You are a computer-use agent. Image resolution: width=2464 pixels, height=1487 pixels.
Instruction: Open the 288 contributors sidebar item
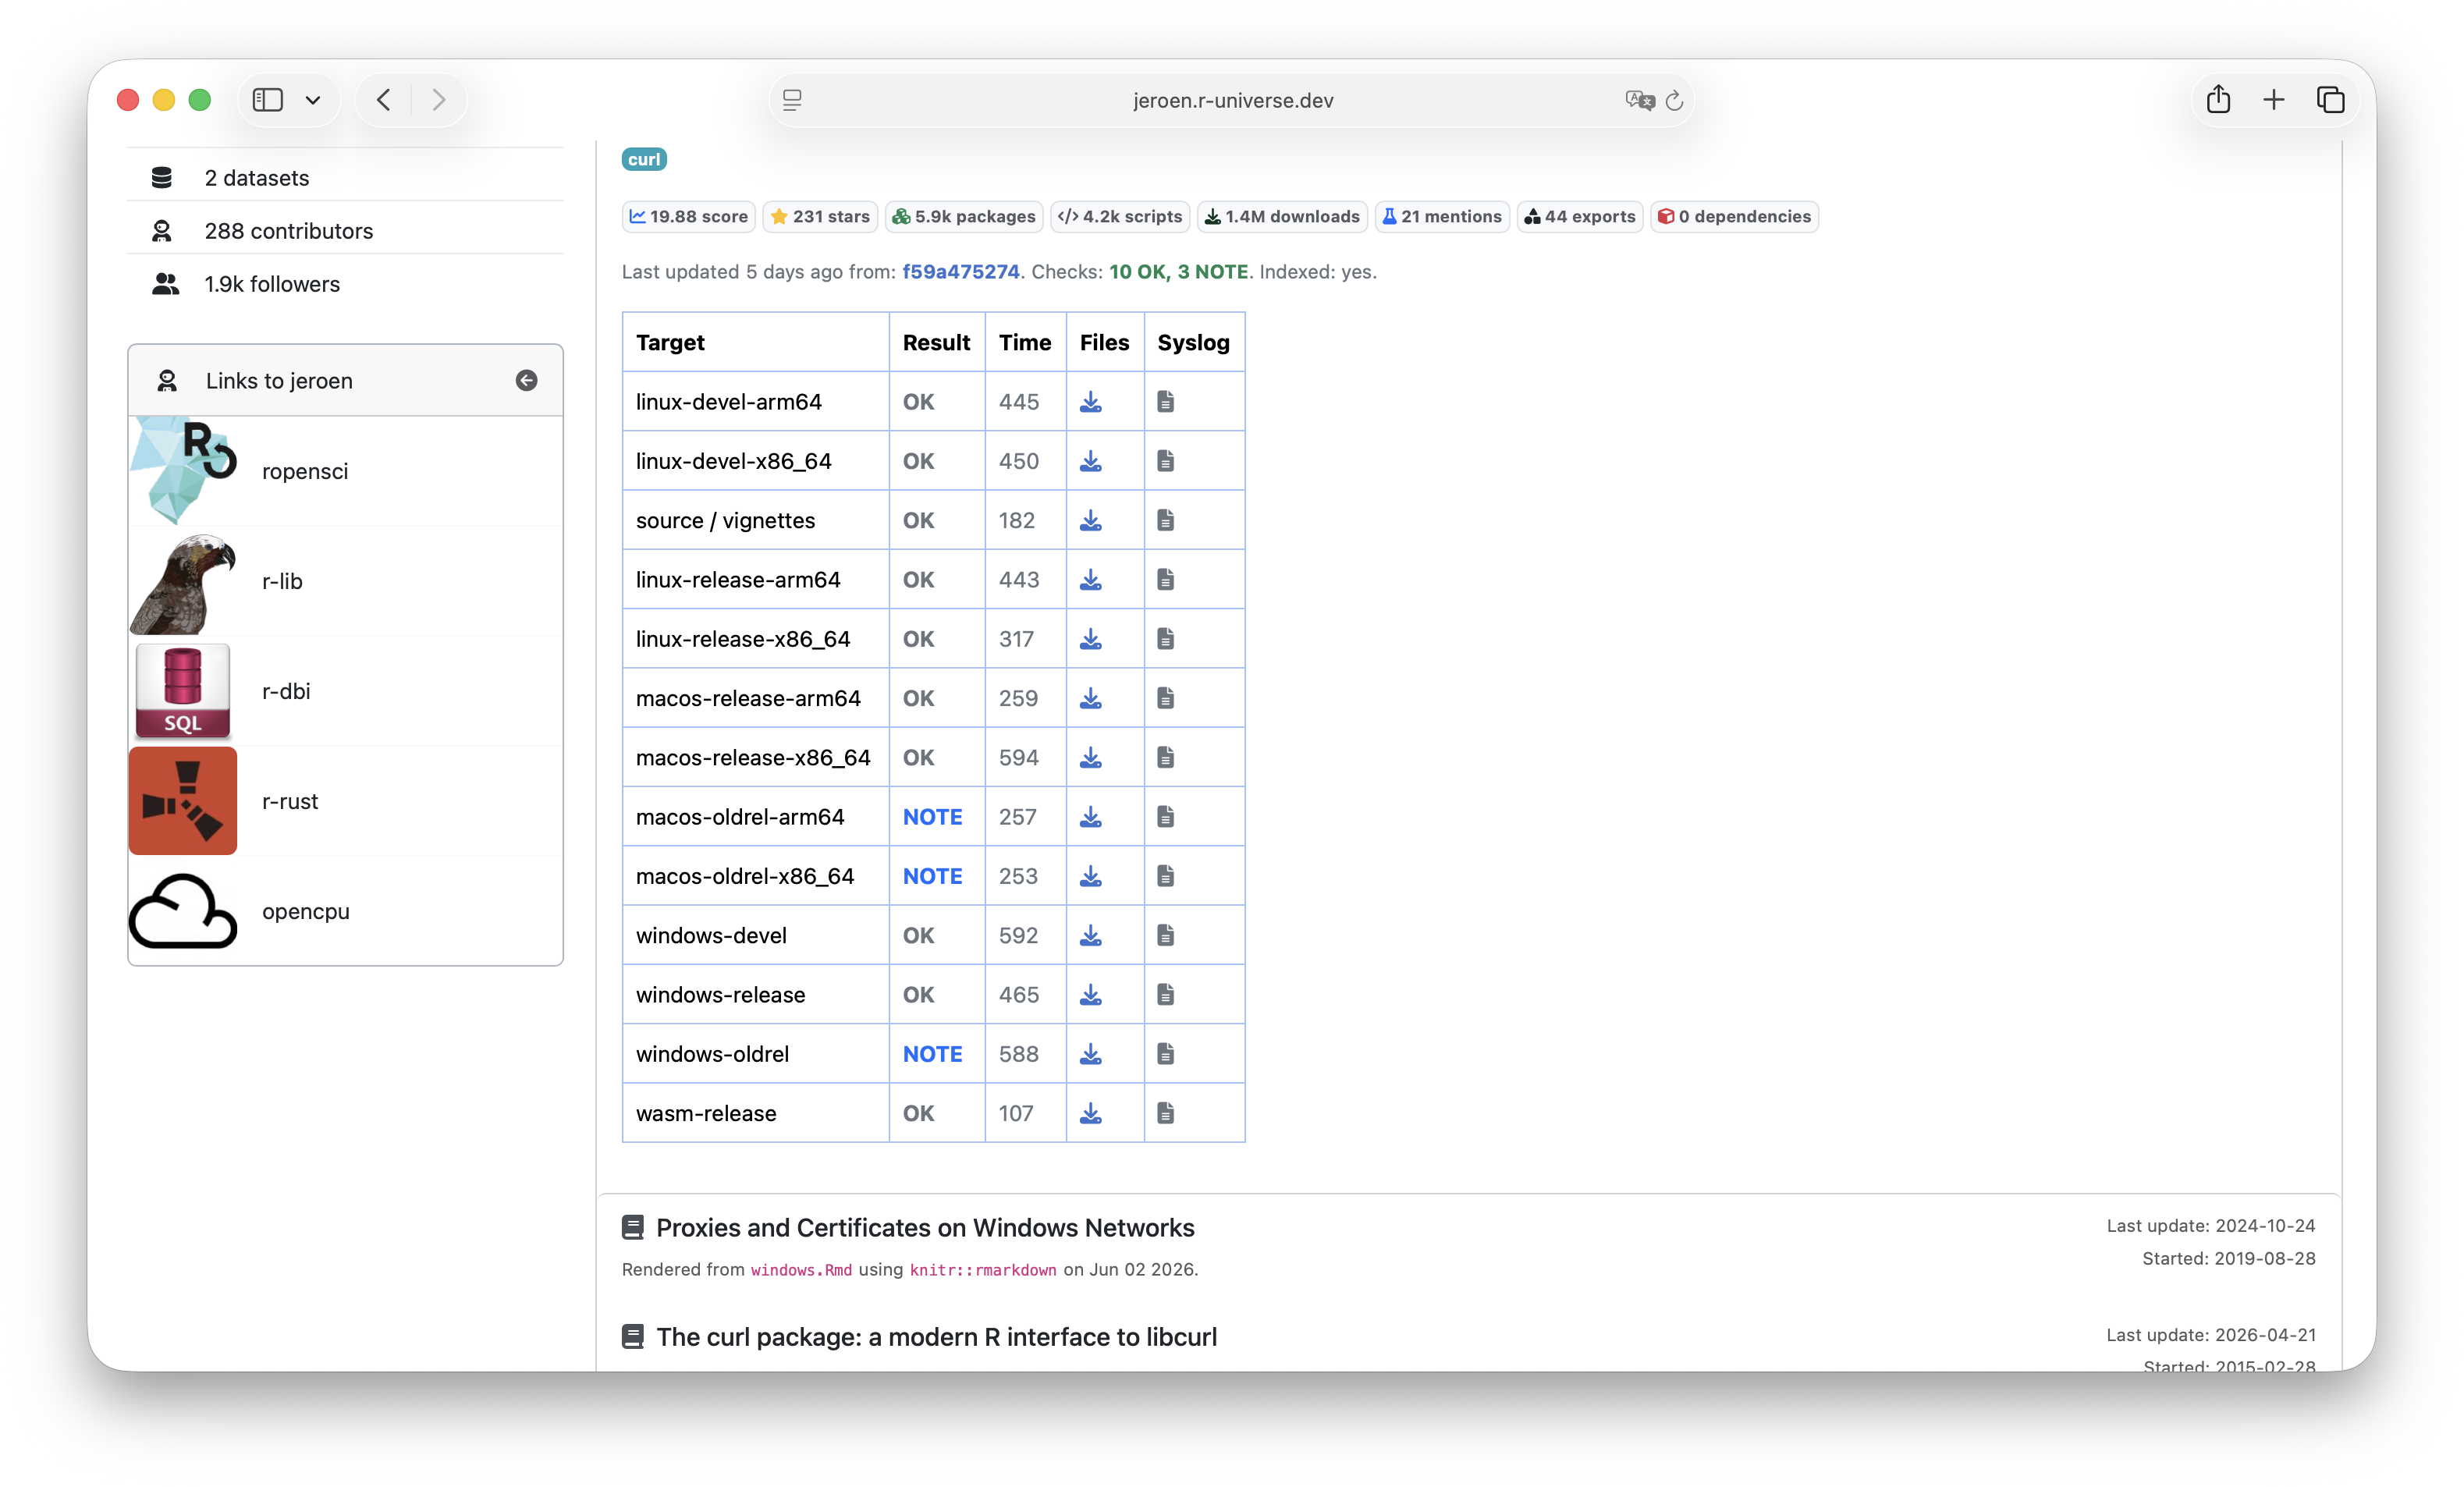tap(345, 230)
